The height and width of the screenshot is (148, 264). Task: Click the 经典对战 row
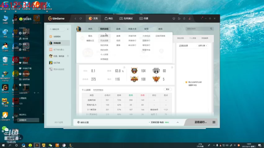click(x=127, y=100)
